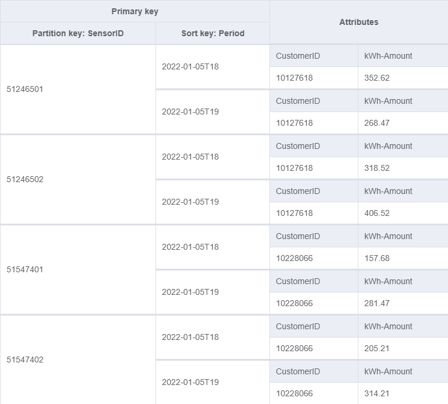The width and height of the screenshot is (448, 404).
Task: Select SensorID cell 51246502
Action: click(25, 179)
